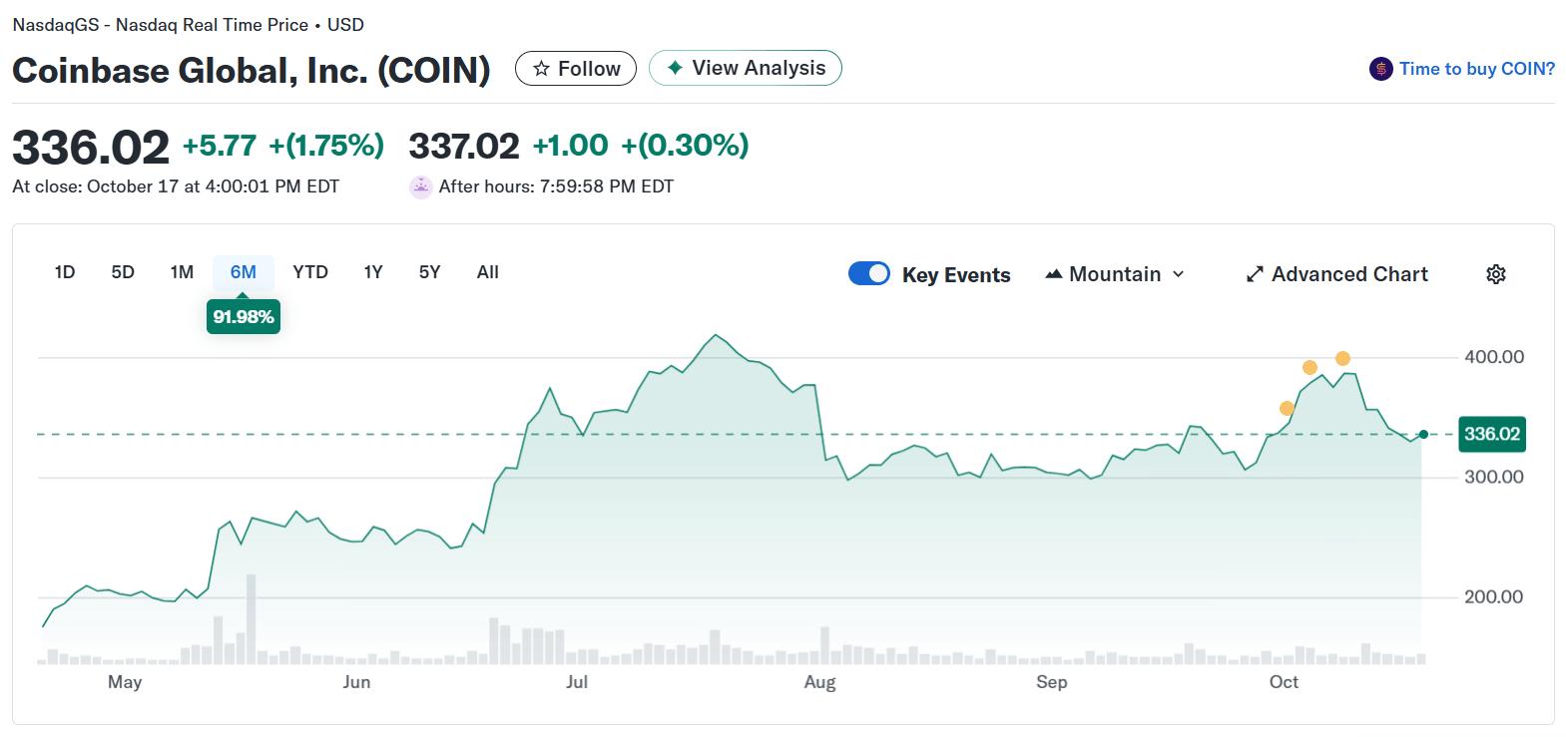Screen dimensions: 1566x737
Task: Select the 1M range tab
Action: [182, 272]
